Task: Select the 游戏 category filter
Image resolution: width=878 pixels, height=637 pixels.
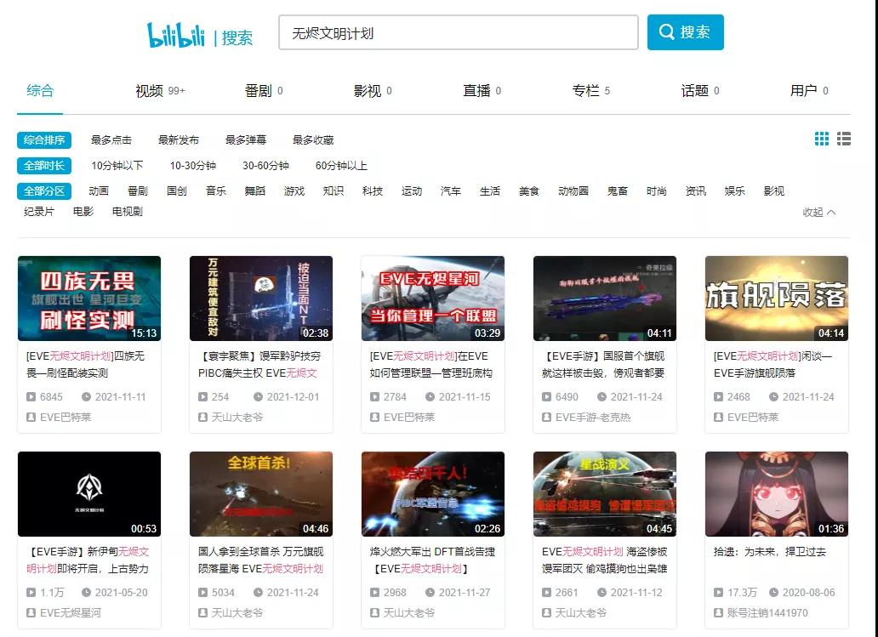Action: (x=294, y=191)
